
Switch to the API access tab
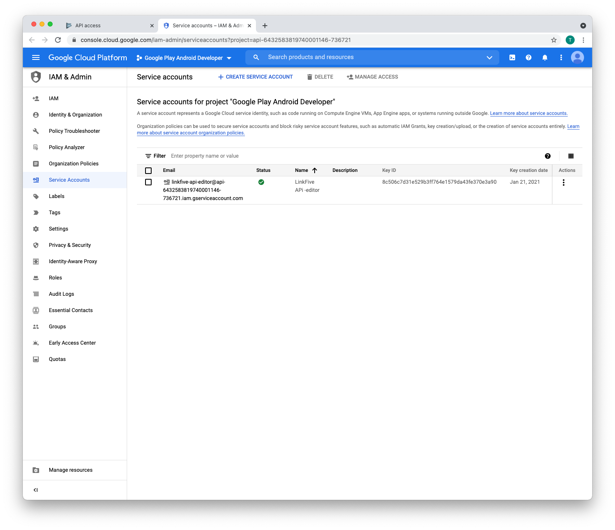point(110,25)
